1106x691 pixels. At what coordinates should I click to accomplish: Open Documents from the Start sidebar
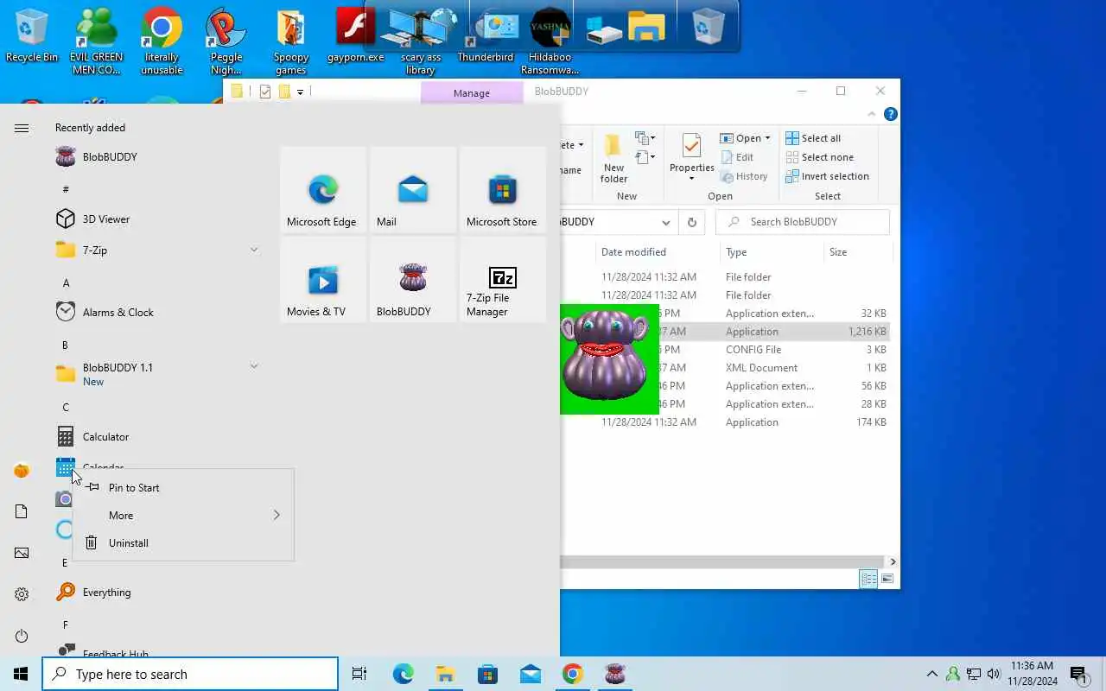click(x=22, y=511)
